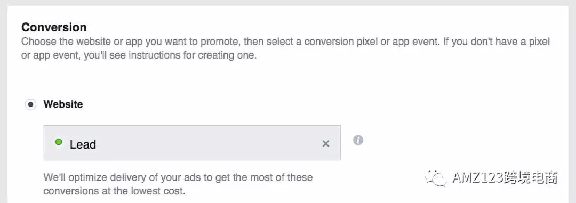Screen dimensions: 576x203
Task: Click the 'If you don't have a pixel' phrase
Action: pyautogui.click(x=497, y=42)
